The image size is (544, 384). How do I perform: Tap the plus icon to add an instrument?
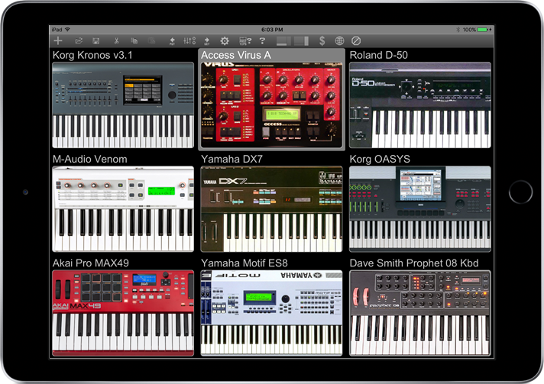tap(58, 41)
